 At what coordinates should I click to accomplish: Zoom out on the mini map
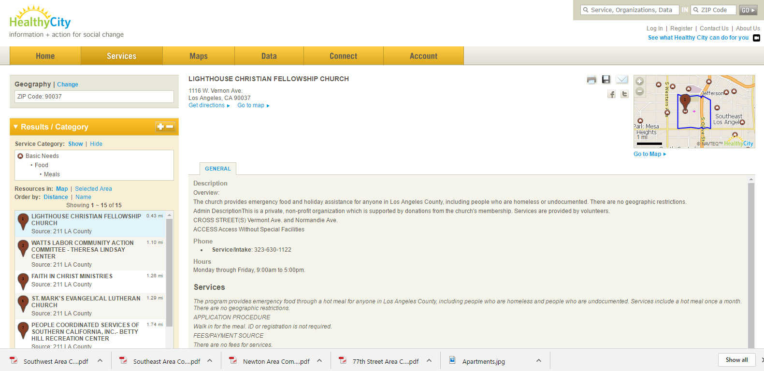(639, 91)
